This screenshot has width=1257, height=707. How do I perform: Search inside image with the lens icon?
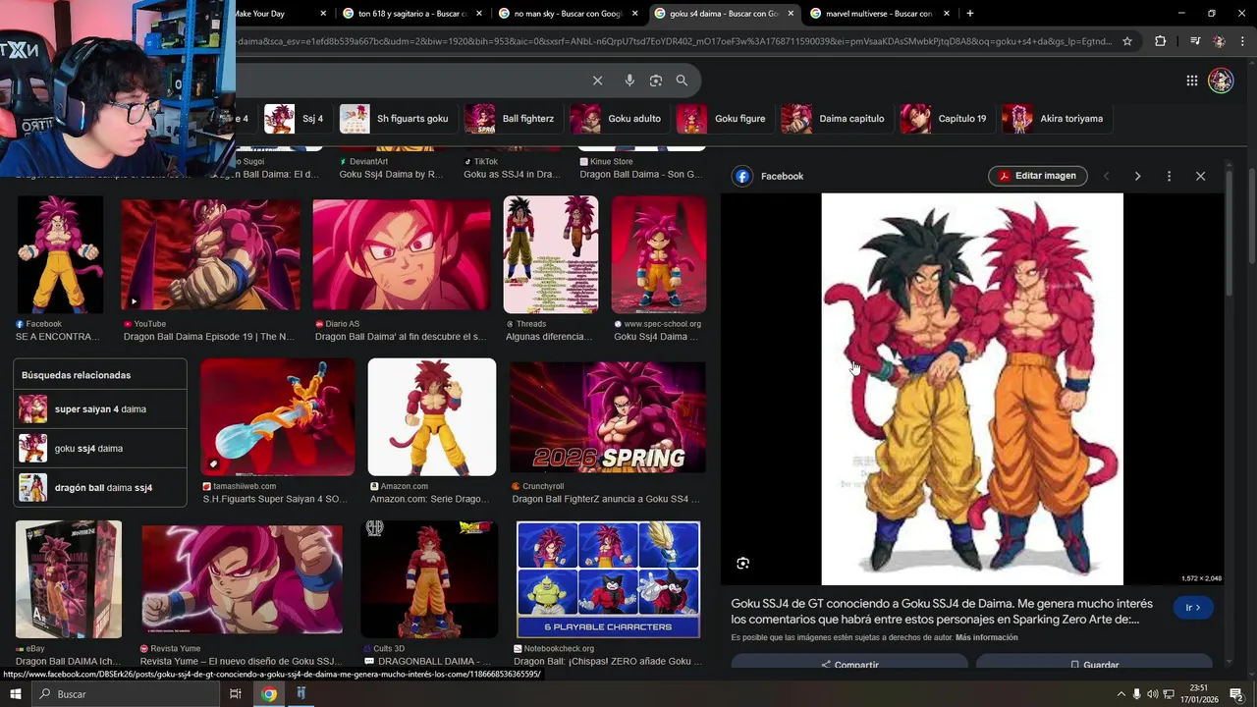(742, 563)
